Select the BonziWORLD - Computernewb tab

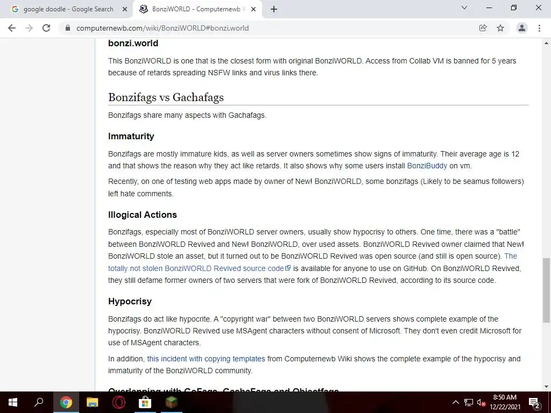(x=197, y=9)
